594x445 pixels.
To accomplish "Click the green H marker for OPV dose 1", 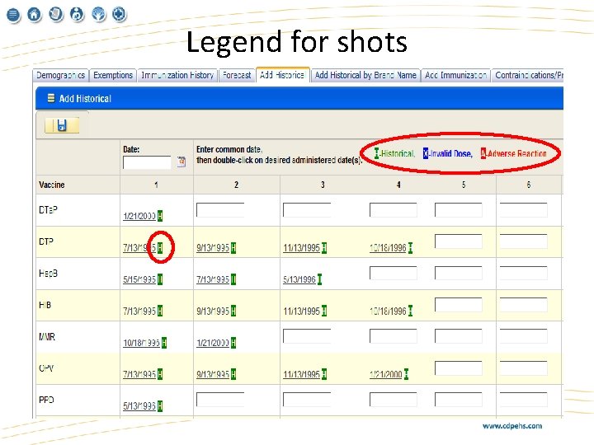I will [160, 374].
